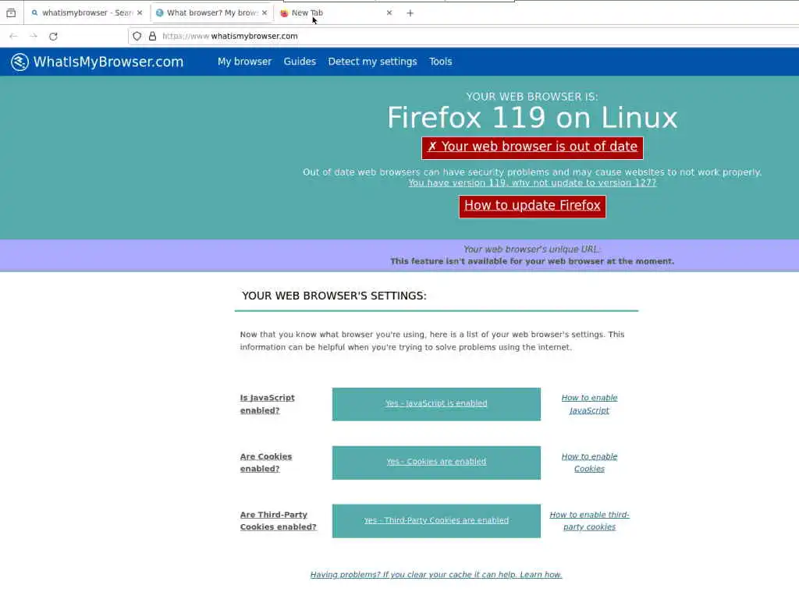Click Yes - Third-Party Cookies are enabled box
The width and height of the screenshot is (799, 599).
[436, 520]
